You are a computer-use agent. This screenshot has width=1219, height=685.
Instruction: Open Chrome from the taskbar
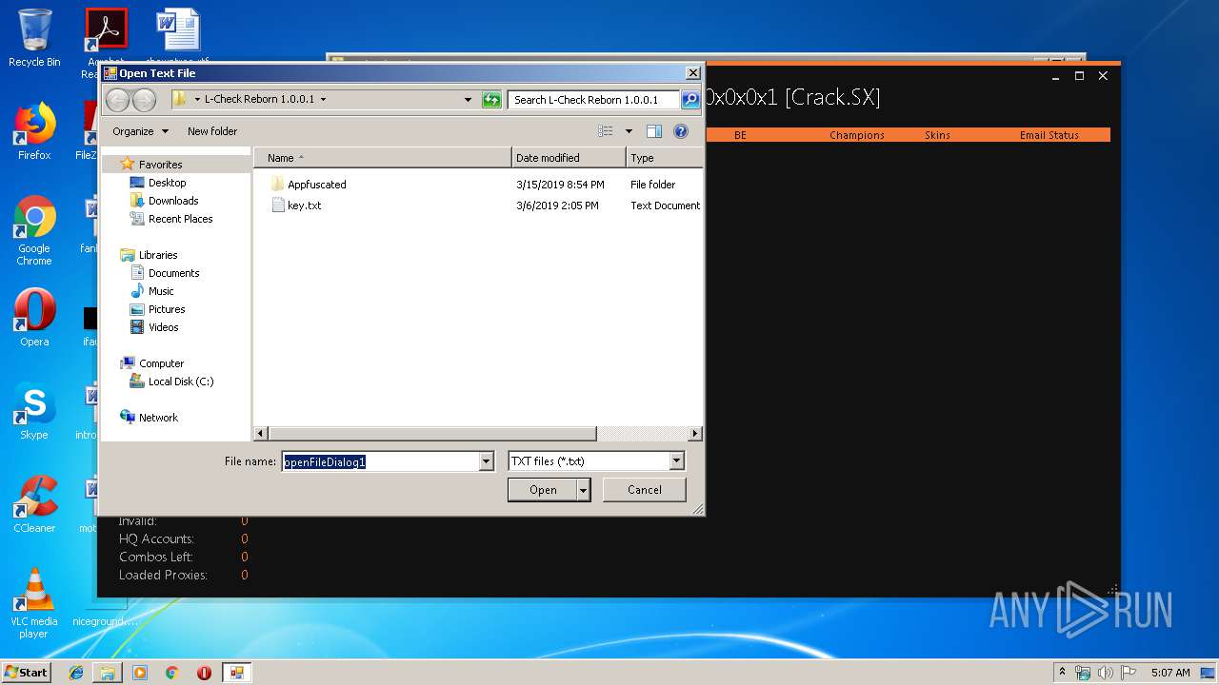tap(171, 673)
